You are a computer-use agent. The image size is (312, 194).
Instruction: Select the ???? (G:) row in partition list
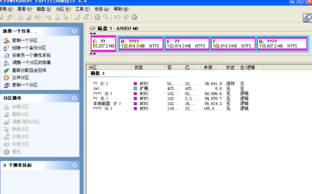click(x=171, y=108)
